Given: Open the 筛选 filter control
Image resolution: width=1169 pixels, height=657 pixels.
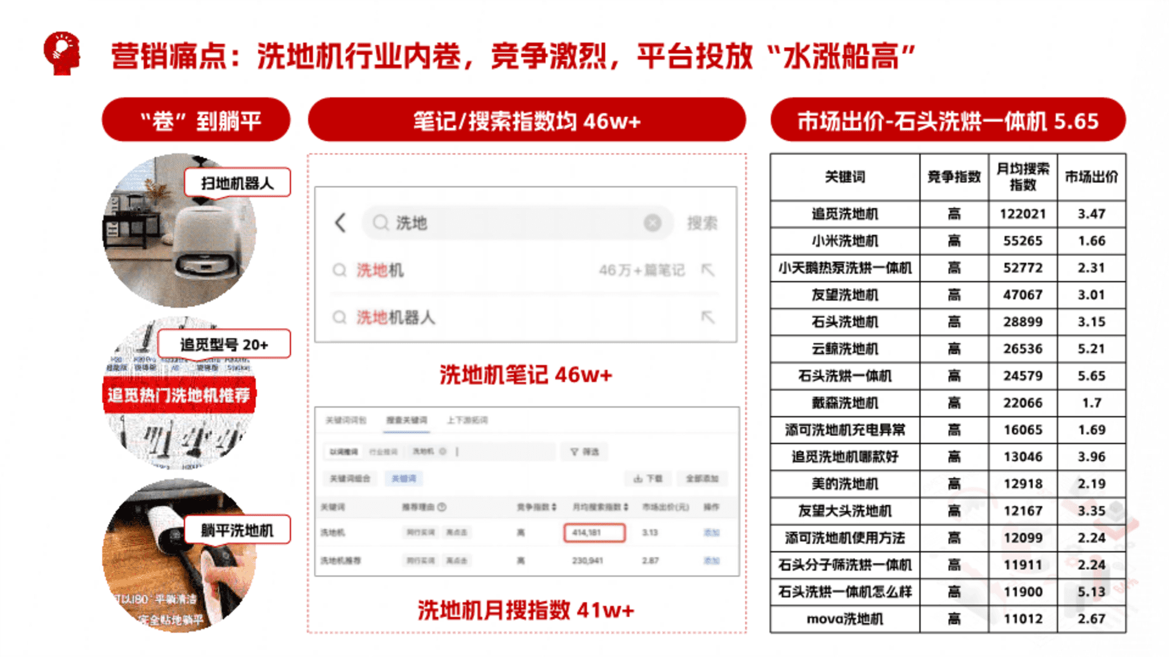Looking at the screenshot, I should click(584, 451).
